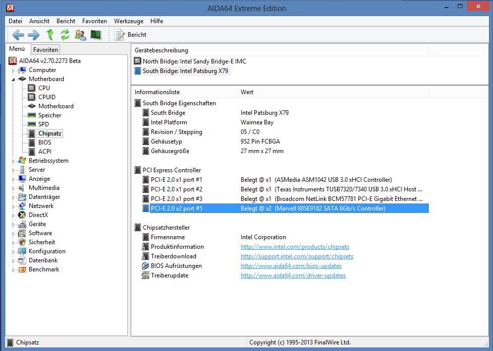Go forward with the blue right arrow
Screen dimensions: 493x351
click(x=34, y=35)
